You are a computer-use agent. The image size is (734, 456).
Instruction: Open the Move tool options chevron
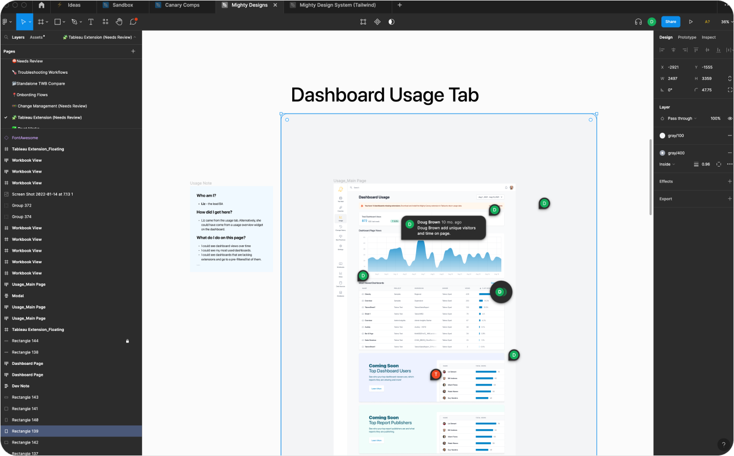coord(29,22)
